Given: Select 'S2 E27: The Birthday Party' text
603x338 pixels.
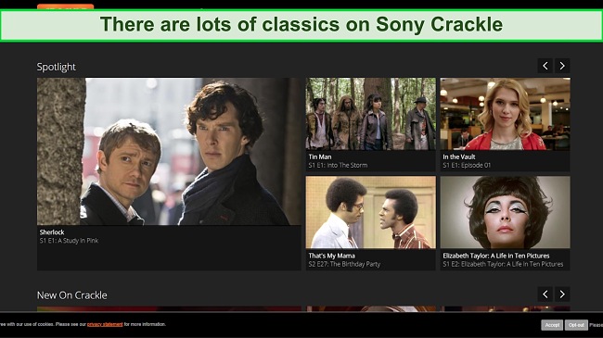Looking at the screenshot, I should (344, 264).
